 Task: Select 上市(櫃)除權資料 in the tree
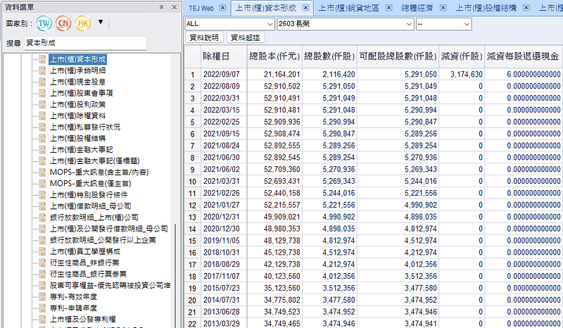click(77, 115)
